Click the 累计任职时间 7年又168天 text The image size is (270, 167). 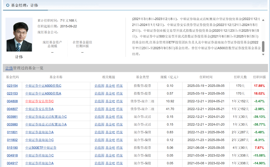[57, 20]
